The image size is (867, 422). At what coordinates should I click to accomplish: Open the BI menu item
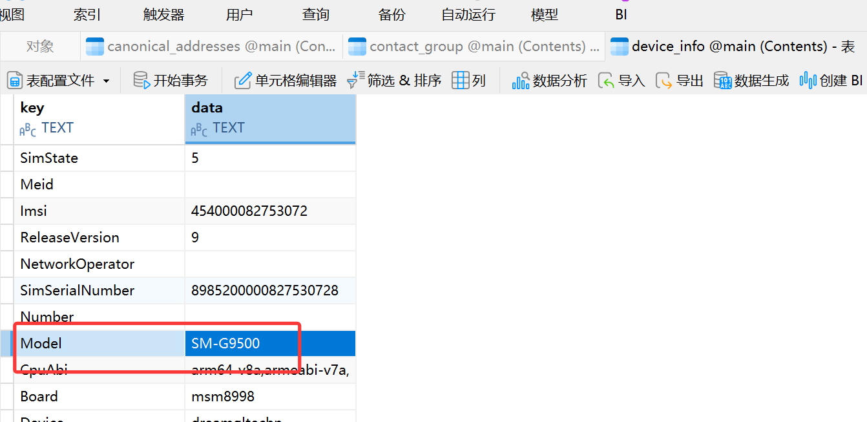pos(621,14)
